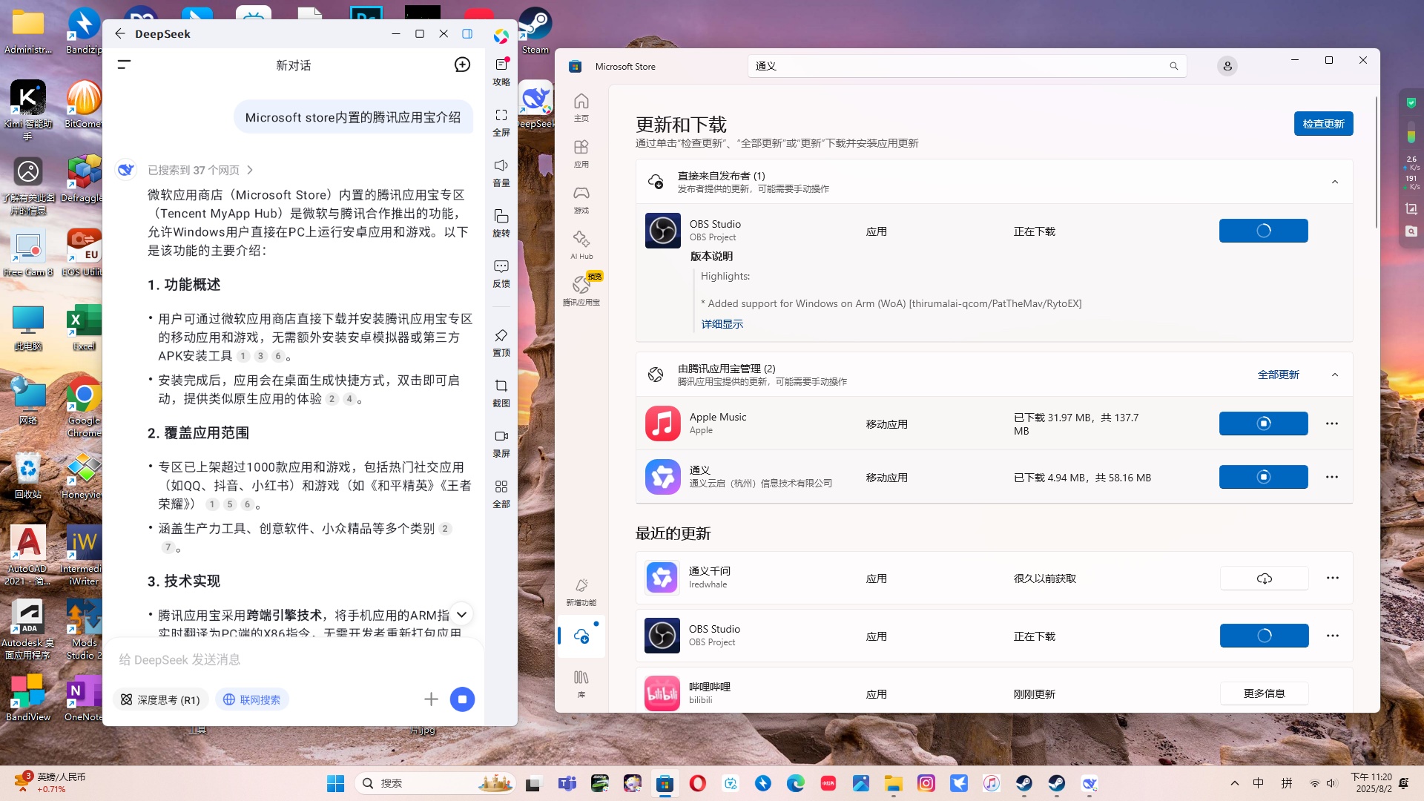Click Store search magnifier icon
This screenshot has width=1424, height=801.
1173,66
